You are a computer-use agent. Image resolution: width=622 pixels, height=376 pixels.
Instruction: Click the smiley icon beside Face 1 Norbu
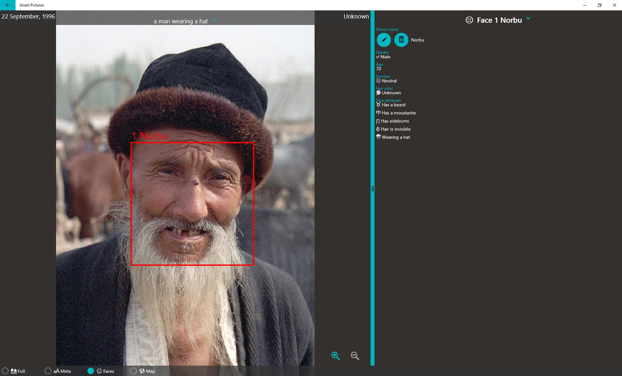[469, 20]
